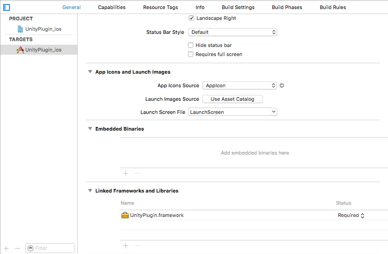The image size is (388, 254).
Task: Check the Requires full screen option
Action: [191, 54]
